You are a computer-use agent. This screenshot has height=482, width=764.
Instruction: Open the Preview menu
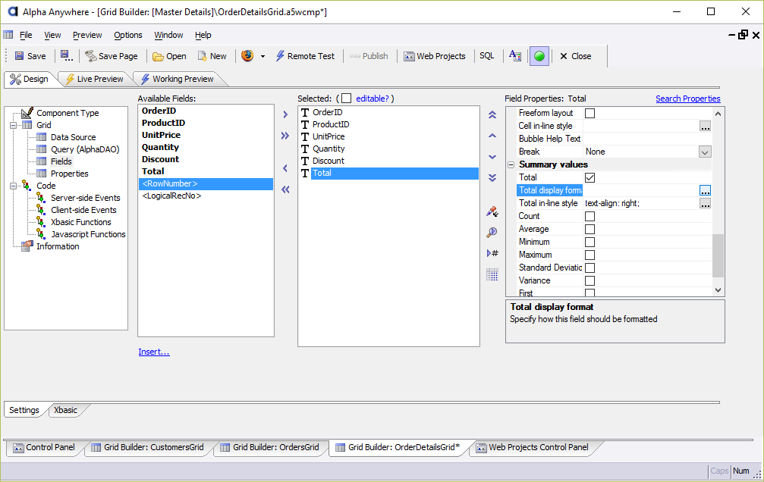pyautogui.click(x=87, y=35)
